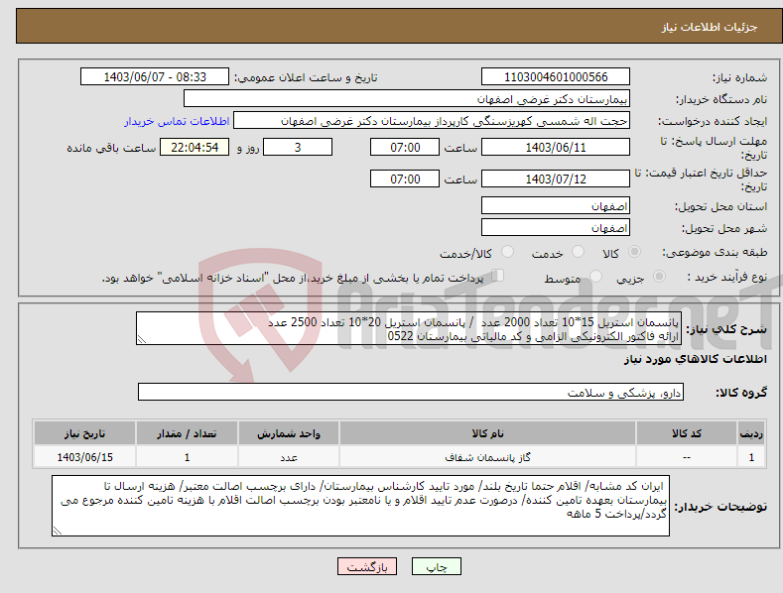783x593 pixels.
Task: Click the announcement date field 1403/06/07 - 08:33
Action: 155,77
